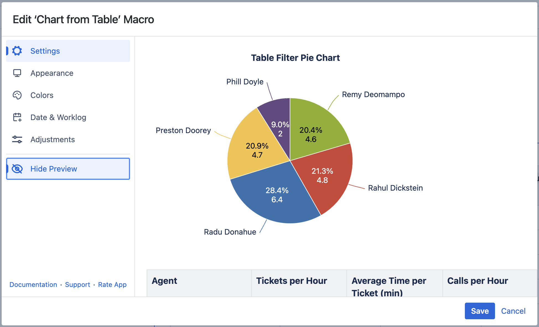This screenshot has width=539, height=327.
Task: Click the Settings gear icon
Action: click(x=17, y=51)
